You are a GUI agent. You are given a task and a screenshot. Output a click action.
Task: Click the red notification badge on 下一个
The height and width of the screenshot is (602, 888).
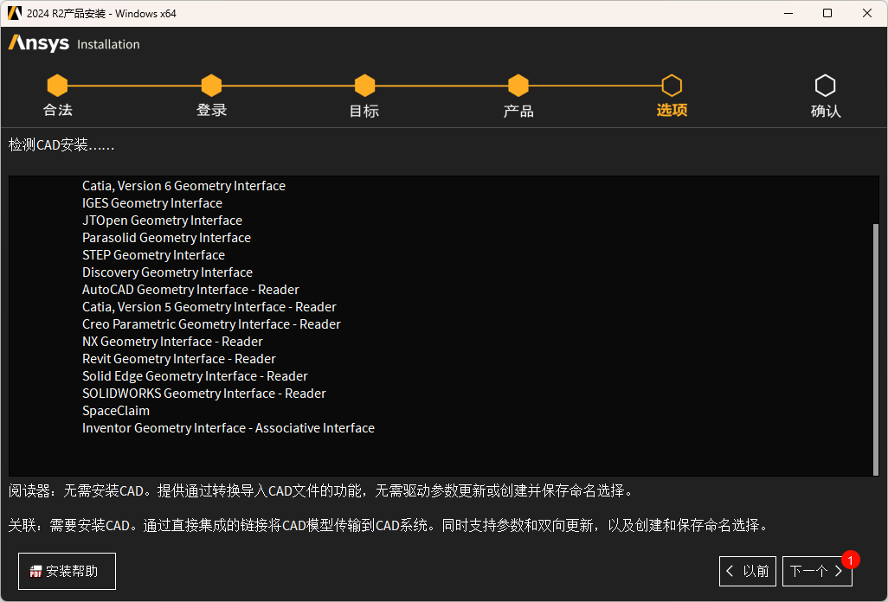(850, 560)
